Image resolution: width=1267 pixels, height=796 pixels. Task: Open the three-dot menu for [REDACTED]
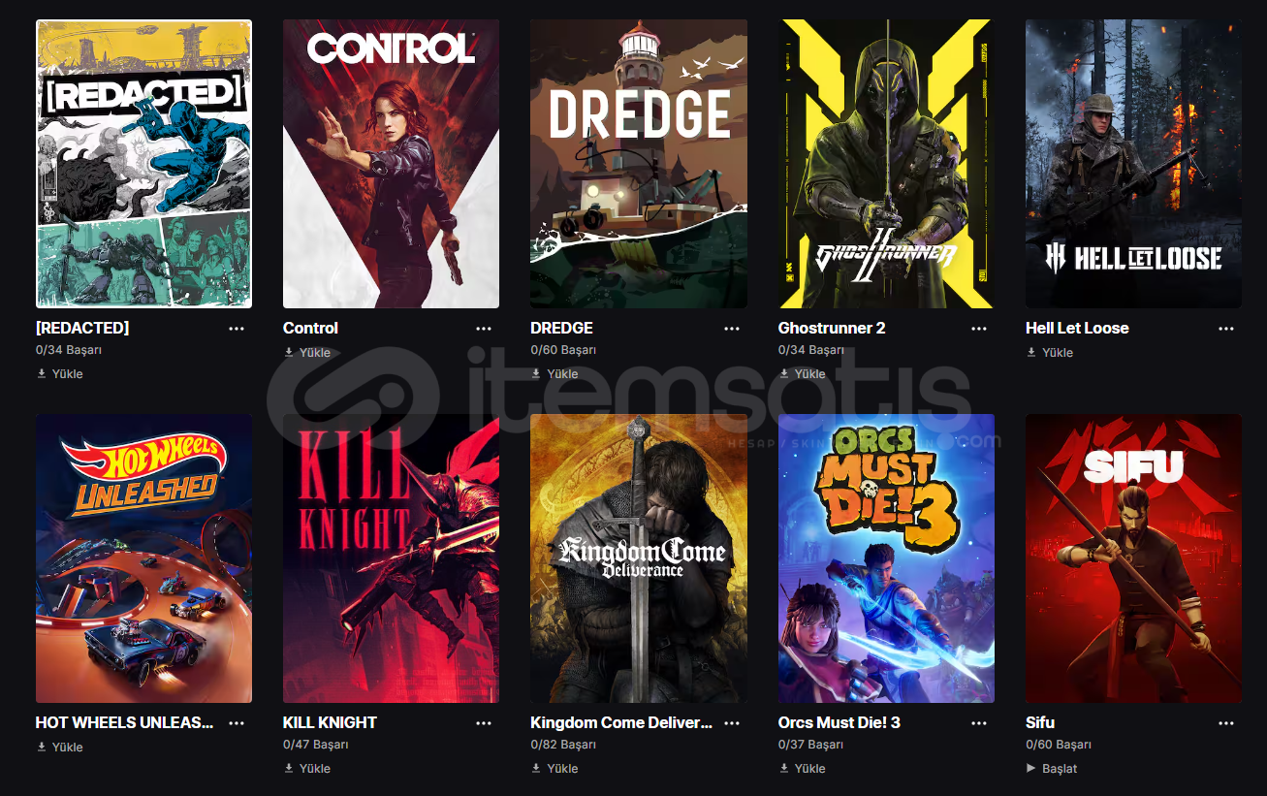coord(237,329)
